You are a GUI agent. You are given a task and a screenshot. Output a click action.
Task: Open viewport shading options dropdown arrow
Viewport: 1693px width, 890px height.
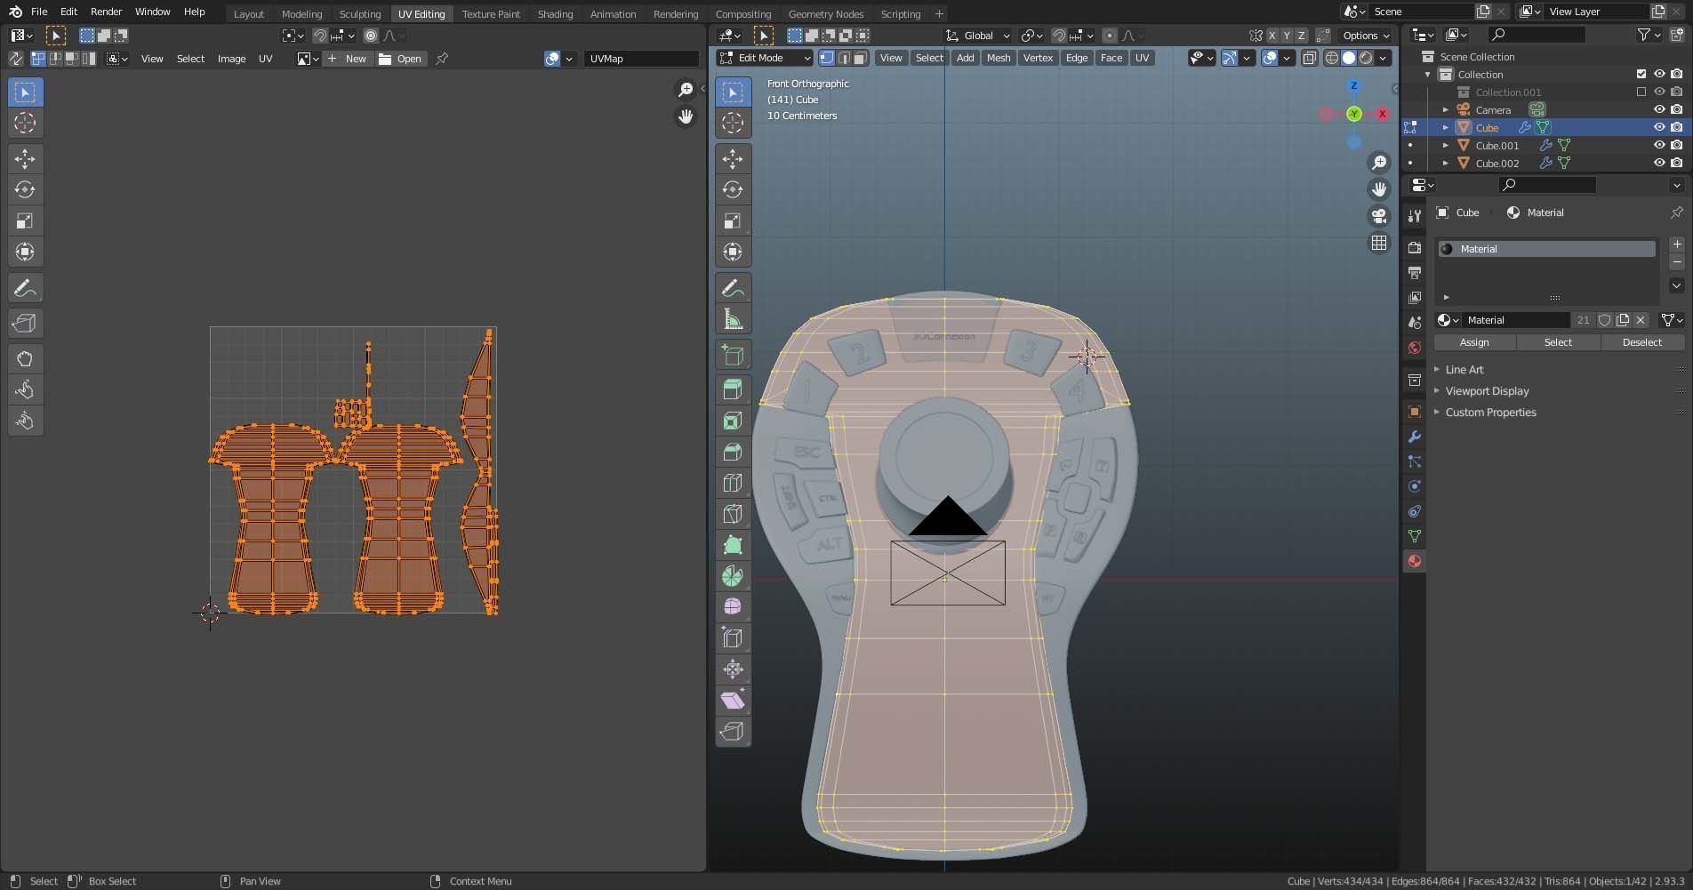1384,58
